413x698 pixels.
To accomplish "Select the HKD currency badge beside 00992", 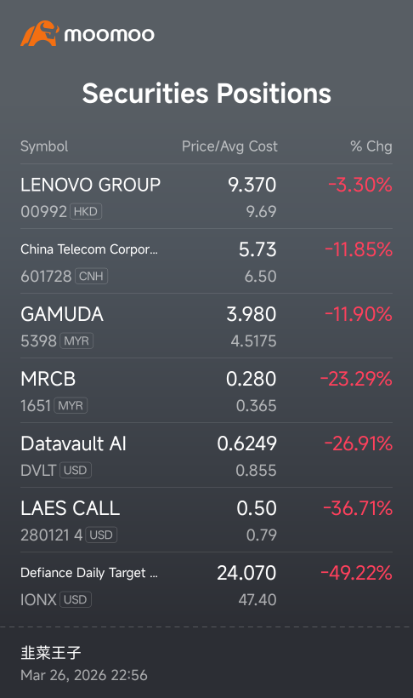I will click(x=85, y=211).
